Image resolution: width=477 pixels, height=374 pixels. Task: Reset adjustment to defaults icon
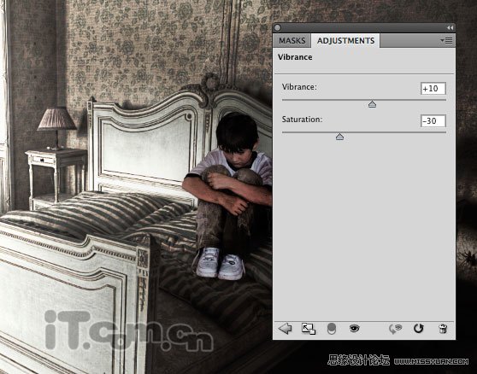418,329
